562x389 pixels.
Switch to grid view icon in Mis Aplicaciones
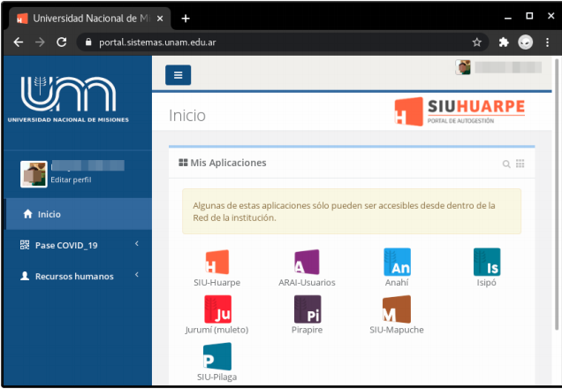click(x=520, y=164)
